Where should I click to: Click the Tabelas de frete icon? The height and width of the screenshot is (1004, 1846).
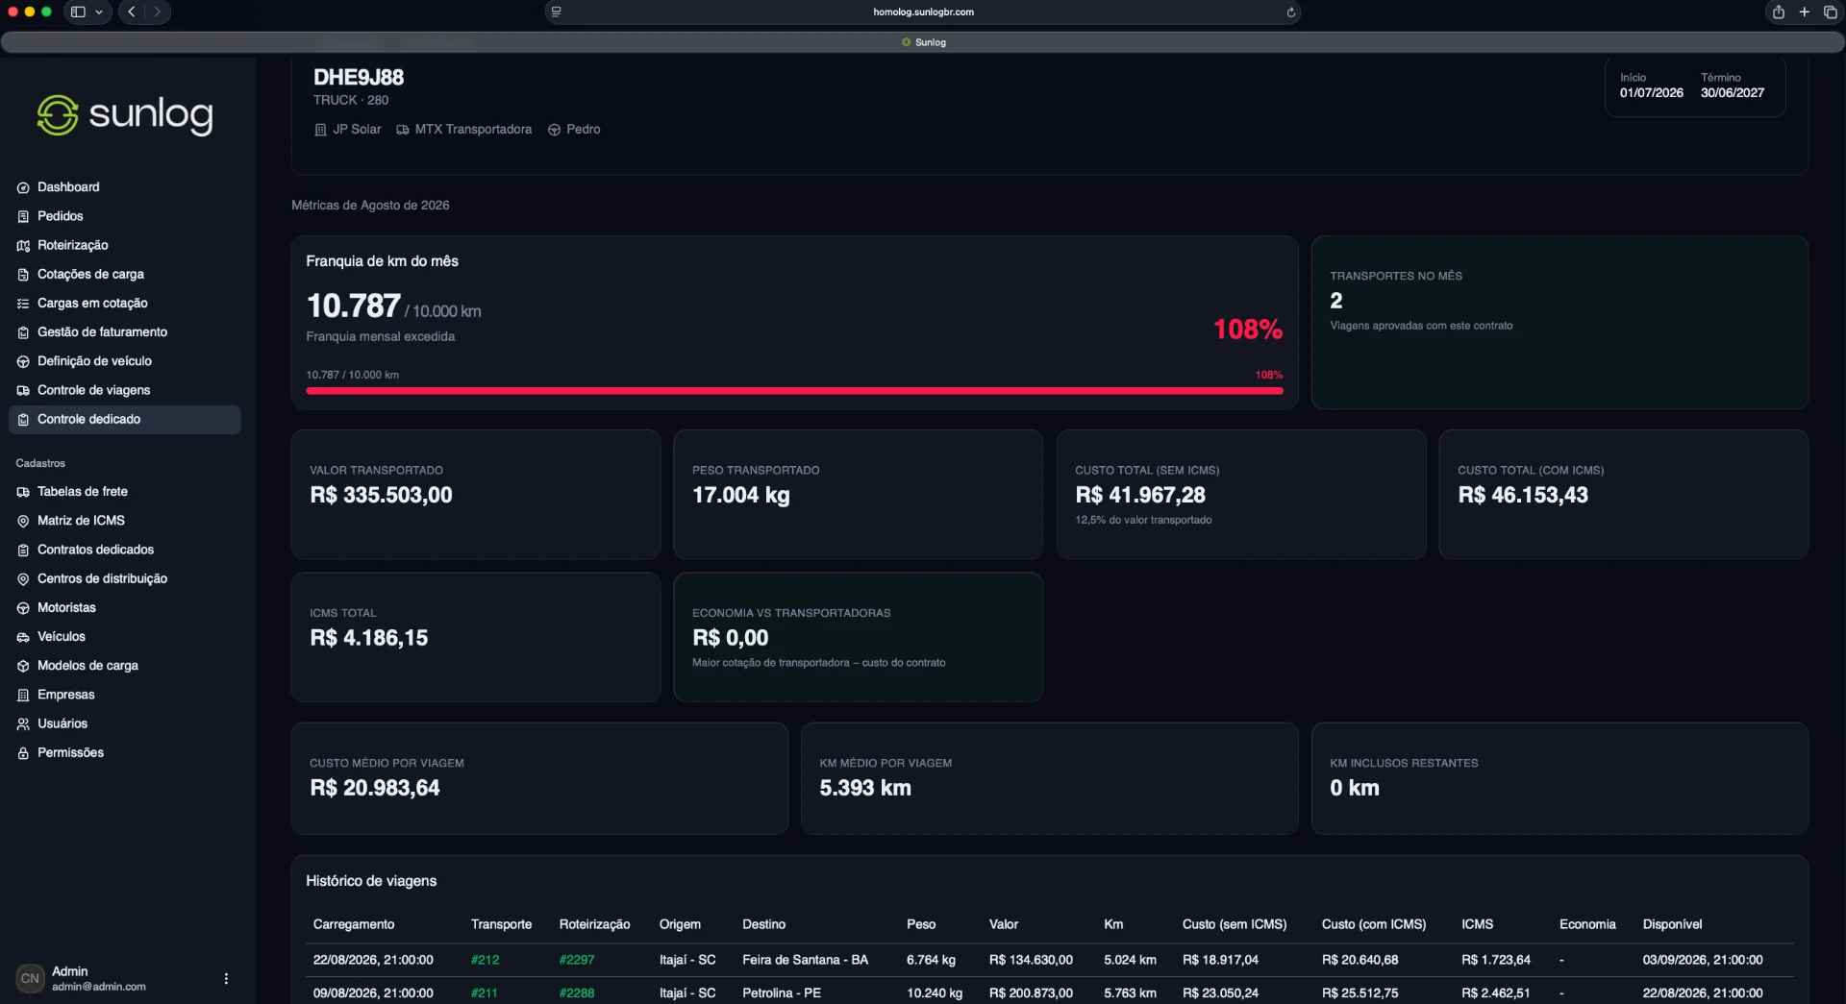[x=23, y=492]
